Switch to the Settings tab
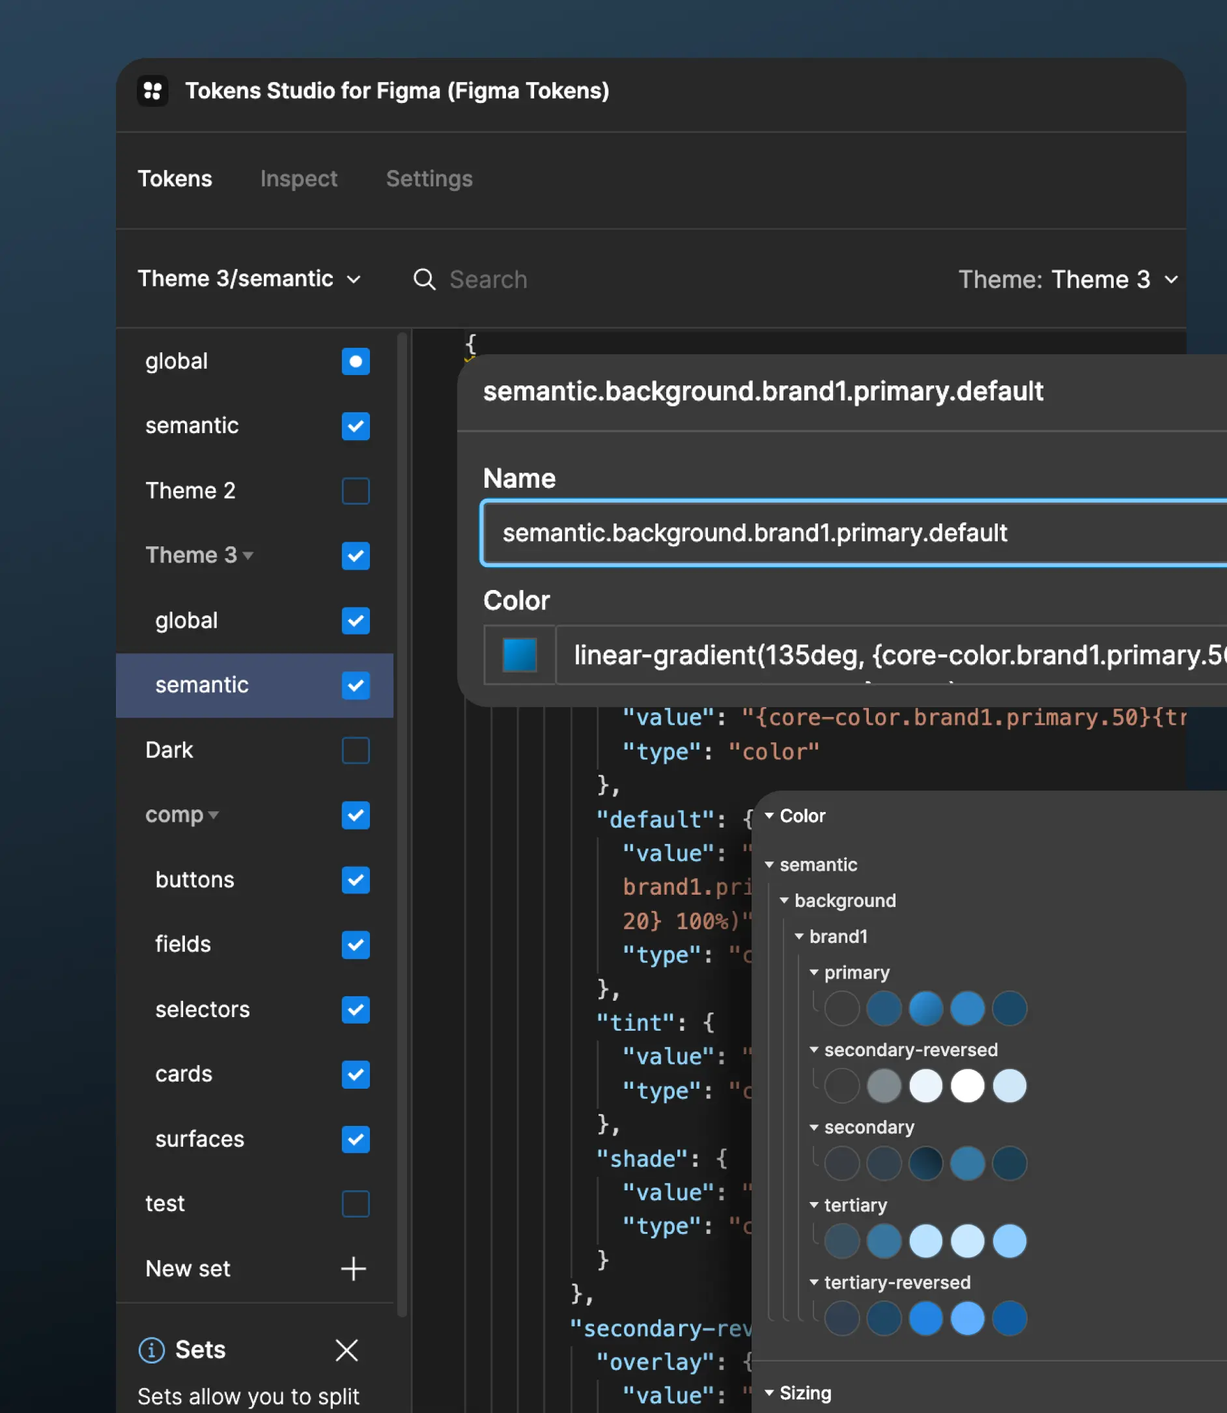 click(x=429, y=178)
